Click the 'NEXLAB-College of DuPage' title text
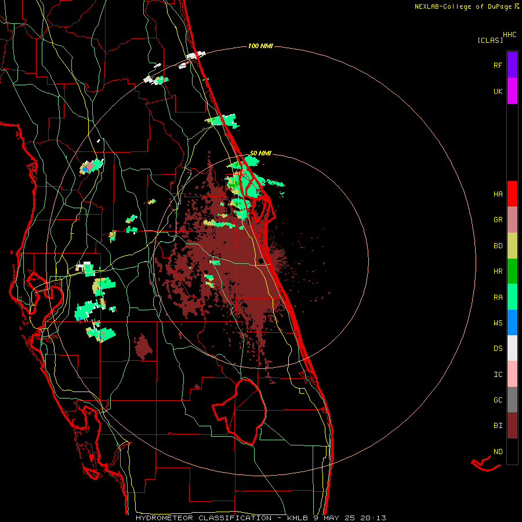This screenshot has width=522, height=522. pos(463,6)
